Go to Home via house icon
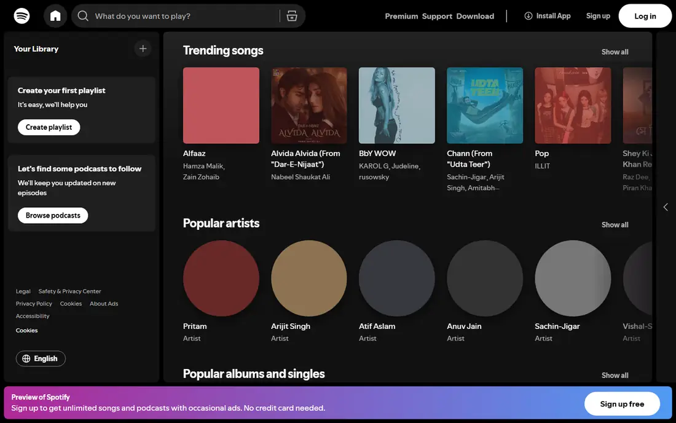Screen dimensions: 676x423 55,16
